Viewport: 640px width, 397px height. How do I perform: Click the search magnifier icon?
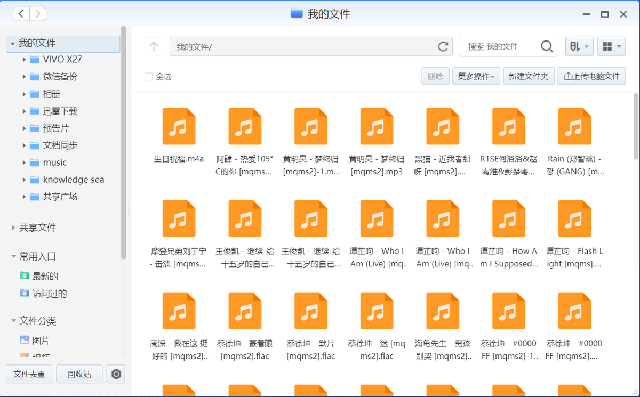547,46
